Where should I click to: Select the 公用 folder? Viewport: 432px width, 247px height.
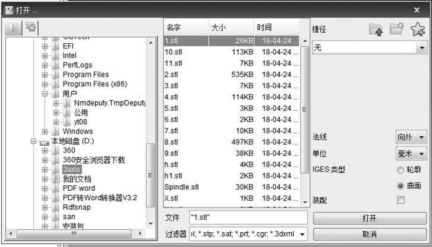pyautogui.click(x=81, y=112)
